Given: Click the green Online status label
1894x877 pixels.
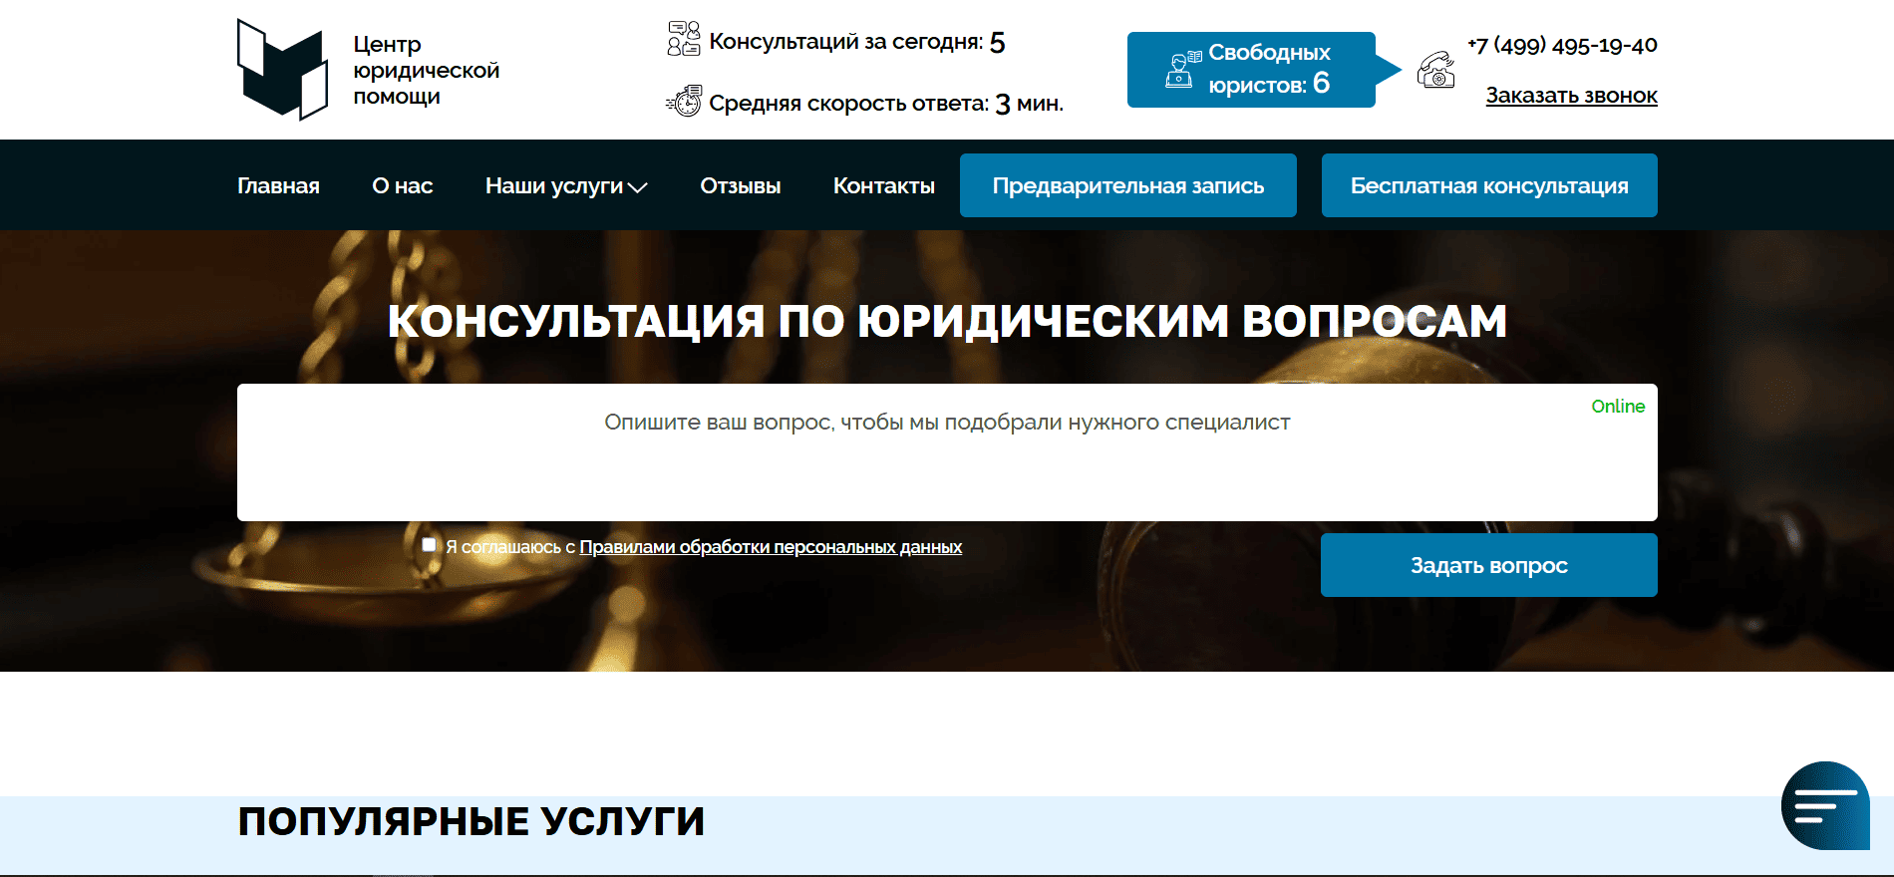Looking at the screenshot, I should (x=1617, y=407).
